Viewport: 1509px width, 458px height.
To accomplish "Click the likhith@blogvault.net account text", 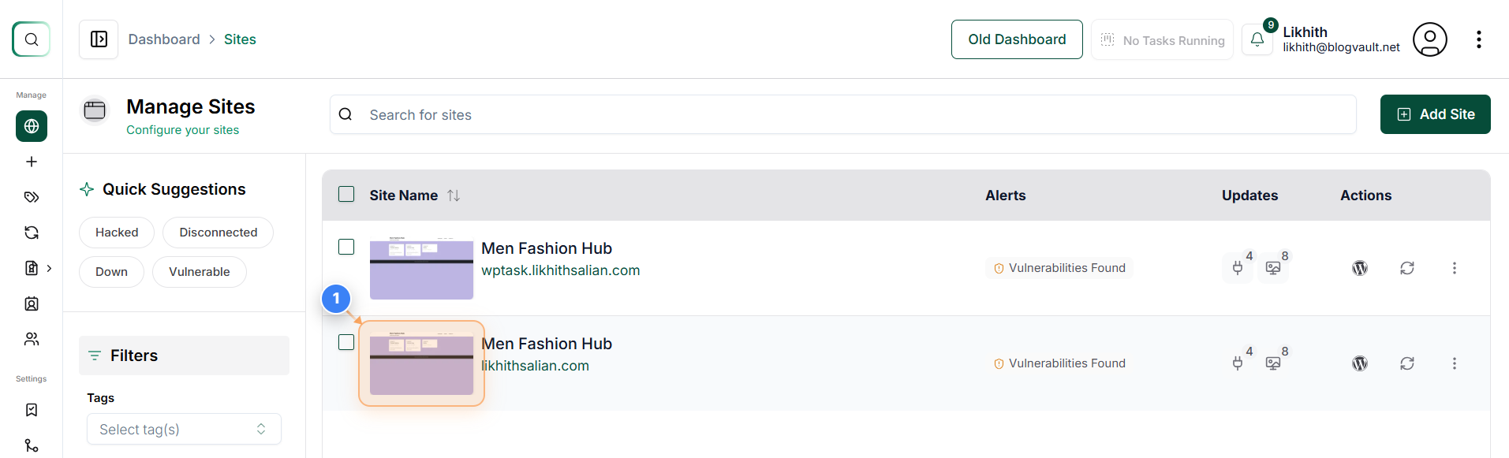I will 1341,47.
